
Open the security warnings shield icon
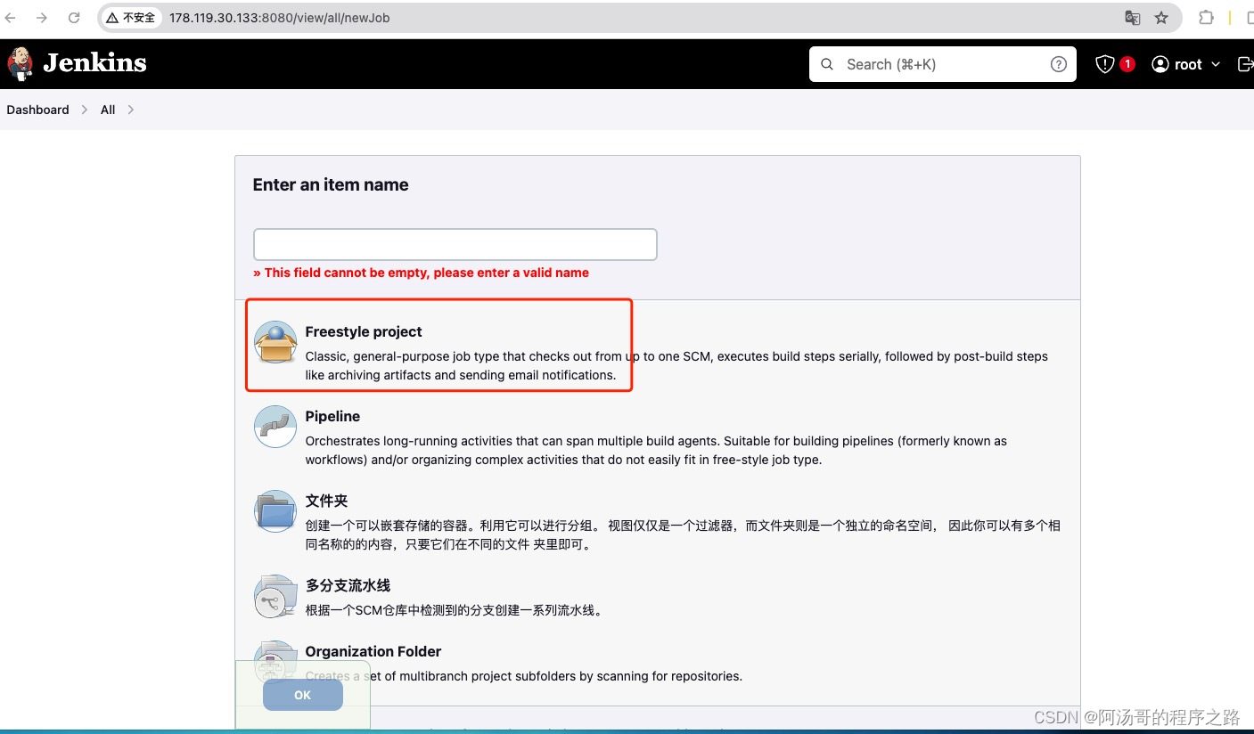click(1104, 64)
